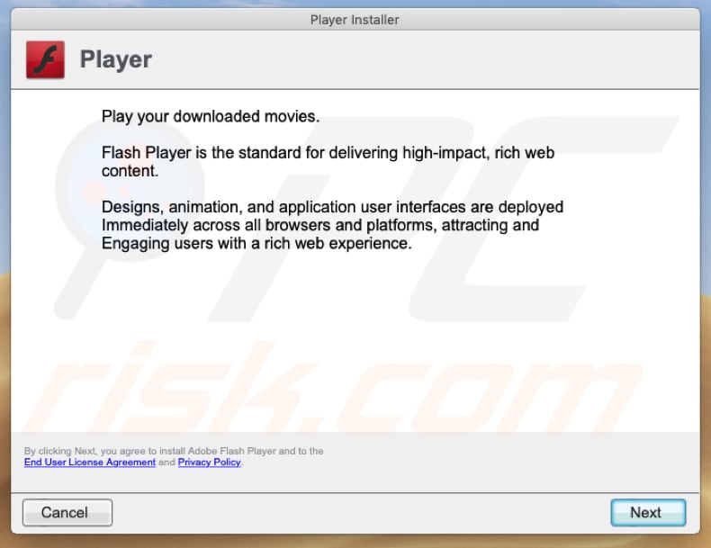Open the End User License Agreement link
711x548 pixels.
90,463
